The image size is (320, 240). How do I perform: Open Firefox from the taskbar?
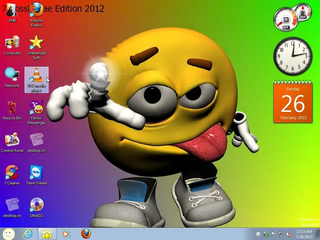[86, 233]
